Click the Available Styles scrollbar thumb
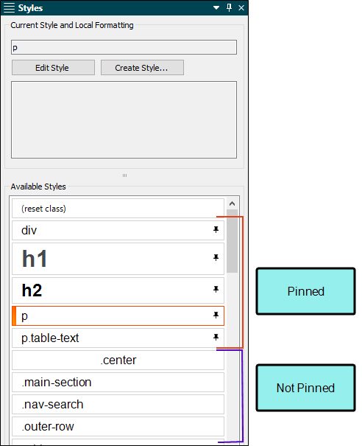 coord(232,241)
